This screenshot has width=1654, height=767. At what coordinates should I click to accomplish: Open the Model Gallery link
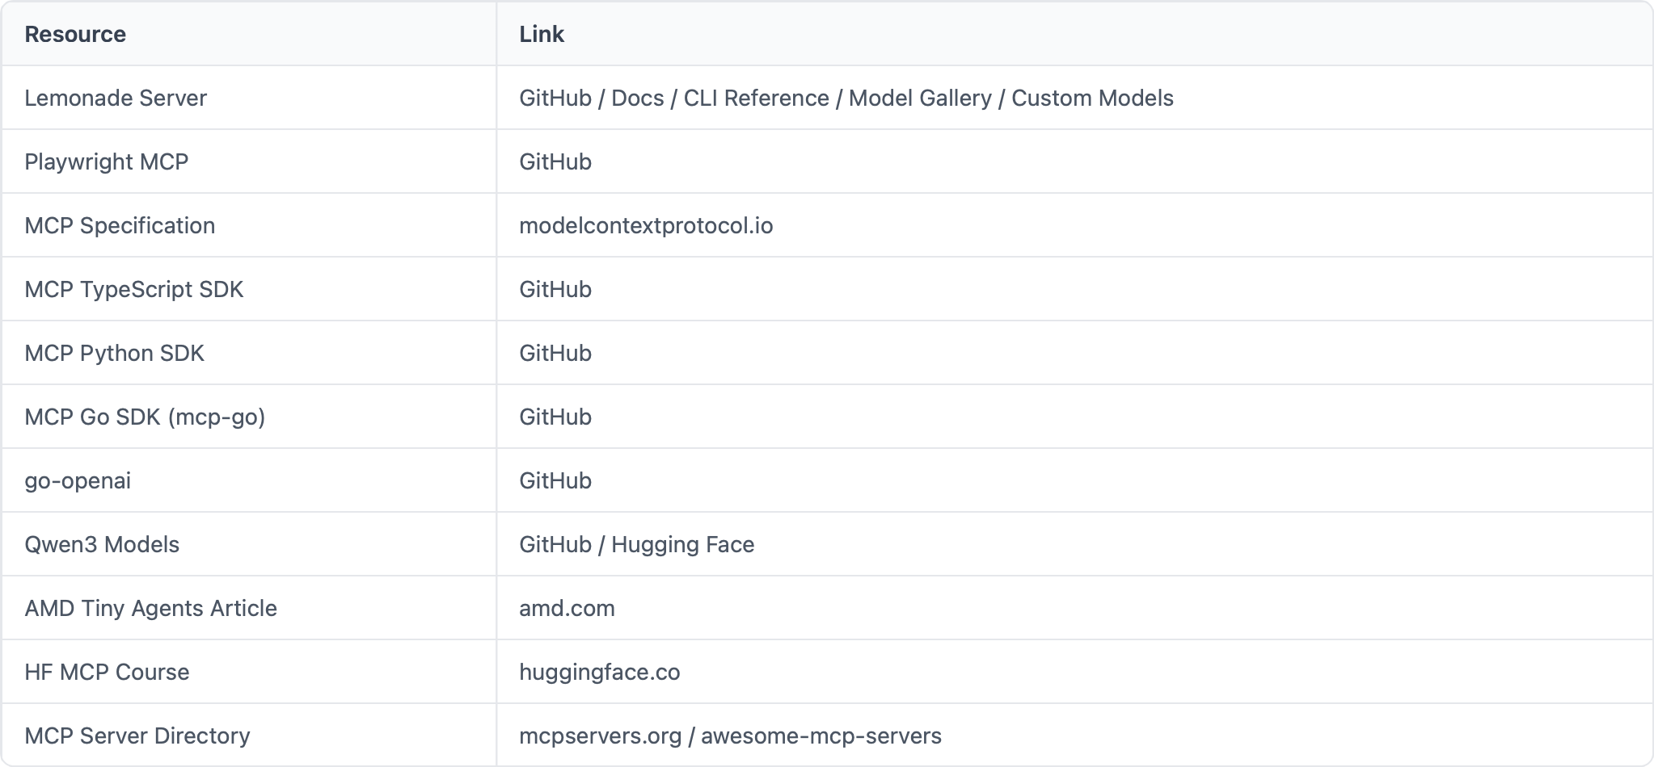pyautogui.click(x=920, y=98)
